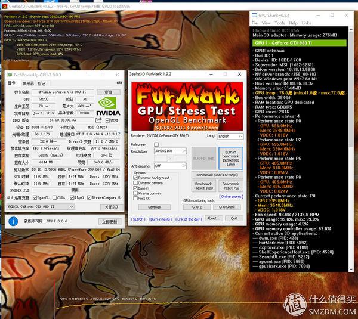Screen dimensions: 358x319
Task: Click the bus interface question mark icon
Action: tap(119, 134)
